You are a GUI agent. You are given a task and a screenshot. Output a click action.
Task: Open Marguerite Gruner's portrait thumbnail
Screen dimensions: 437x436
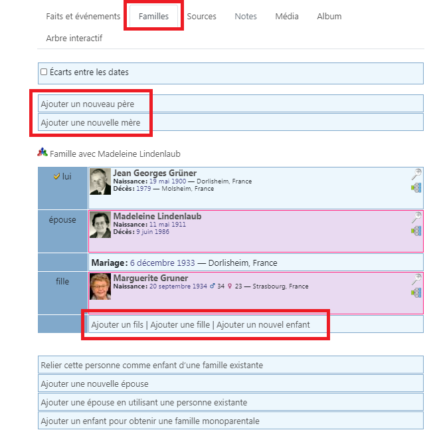100,286
